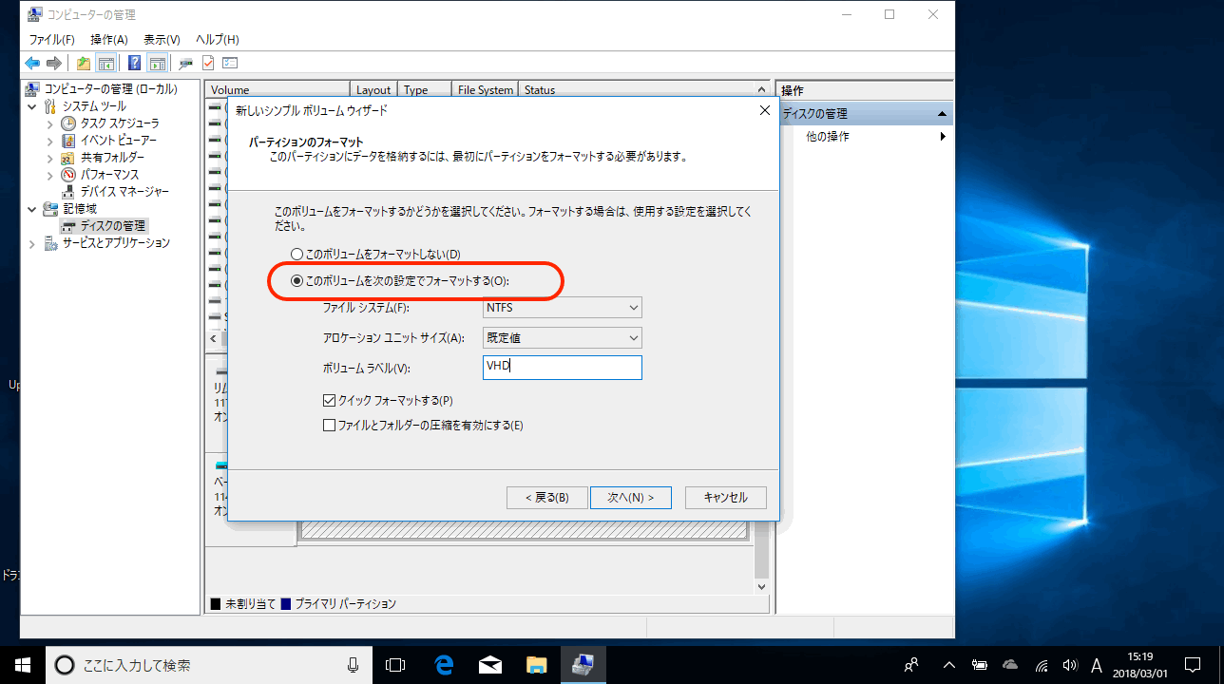The width and height of the screenshot is (1224, 684).
Task: Open the 表示(V) menu
Action: click(x=162, y=40)
